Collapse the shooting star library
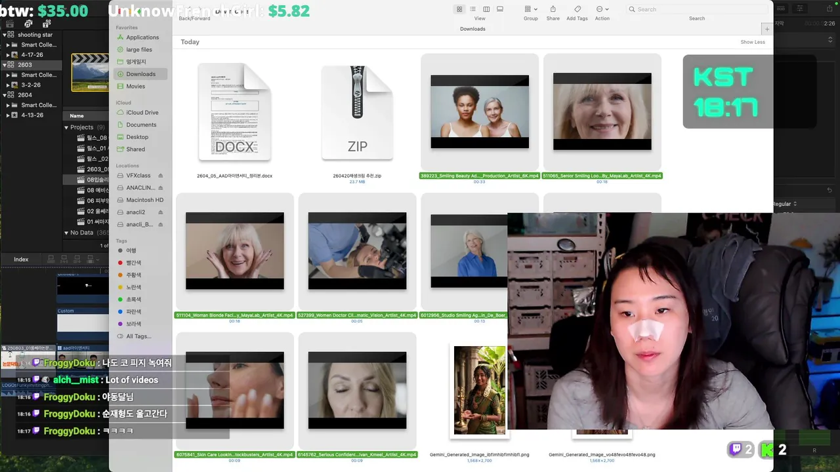Image resolution: width=840 pixels, height=472 pixels. coord(5,35)
